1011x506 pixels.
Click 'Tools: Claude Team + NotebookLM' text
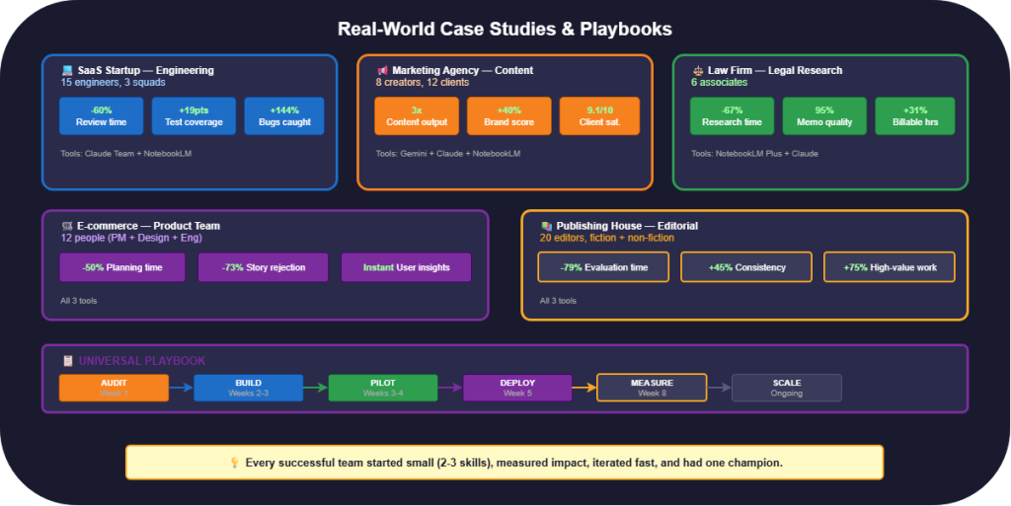pos(125,153)
